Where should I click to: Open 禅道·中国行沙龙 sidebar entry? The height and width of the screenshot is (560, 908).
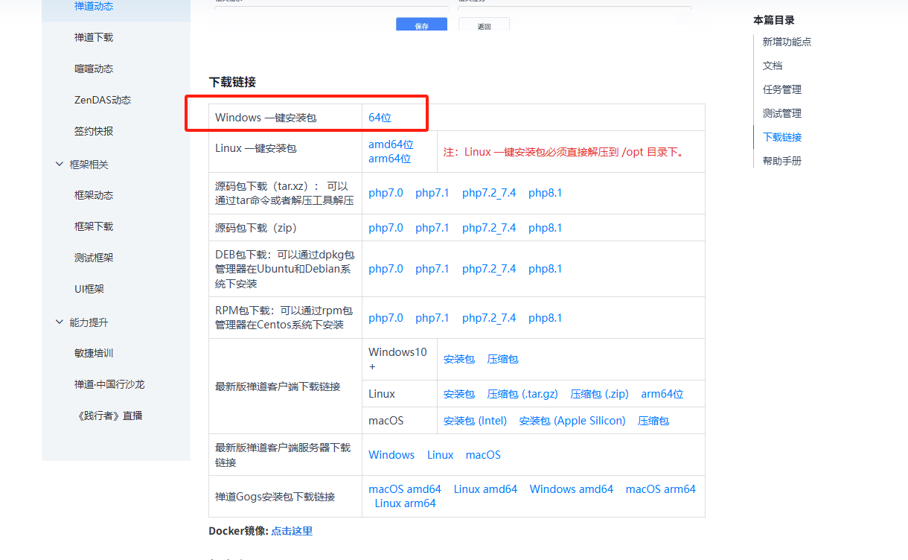coord(109,384)
